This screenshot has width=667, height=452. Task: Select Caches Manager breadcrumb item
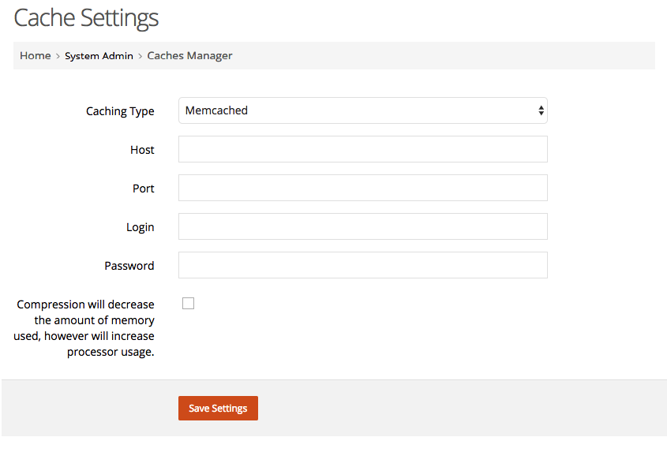point(189,56)
